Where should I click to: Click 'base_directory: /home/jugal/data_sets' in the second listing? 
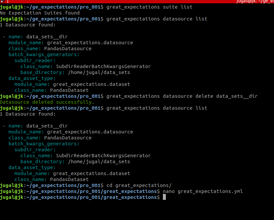(x=75, y=162)
